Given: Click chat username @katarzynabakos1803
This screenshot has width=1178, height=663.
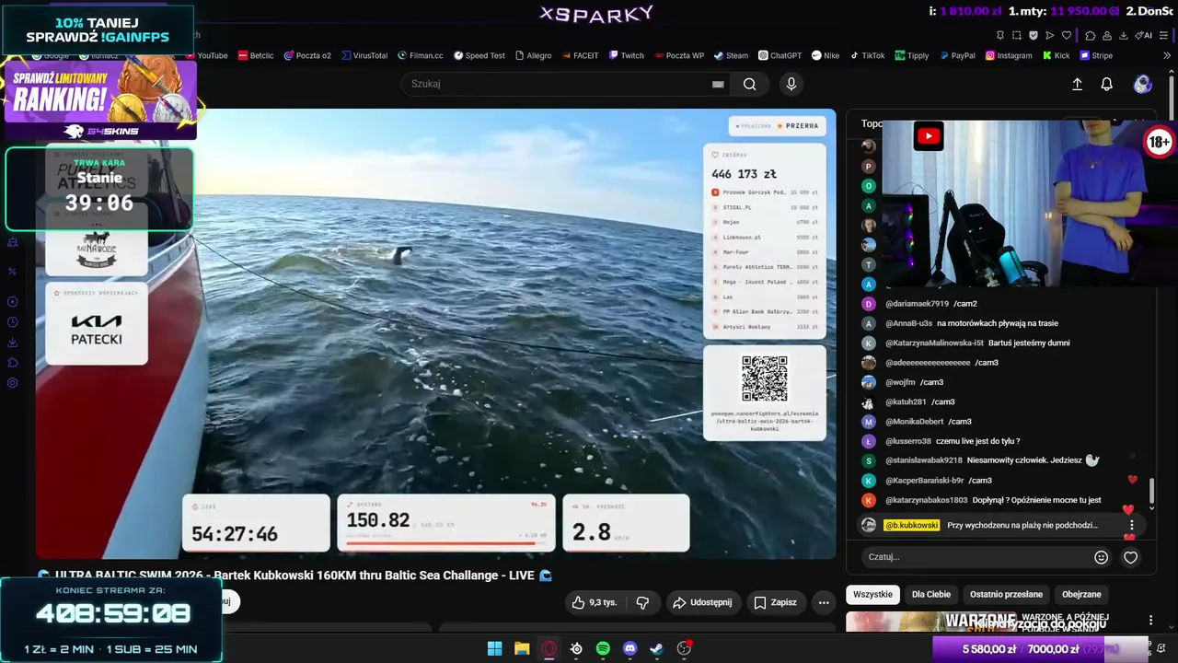Looking at the screenshot, I should pyautogui.click(x=926, y=500).
